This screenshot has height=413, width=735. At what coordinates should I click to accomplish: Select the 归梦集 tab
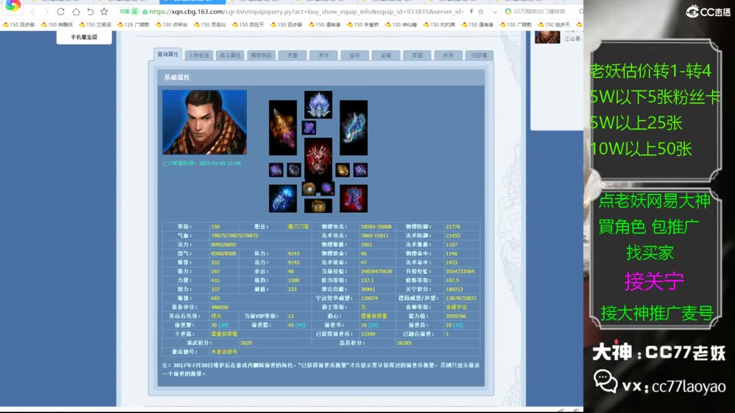click(479, 56)
